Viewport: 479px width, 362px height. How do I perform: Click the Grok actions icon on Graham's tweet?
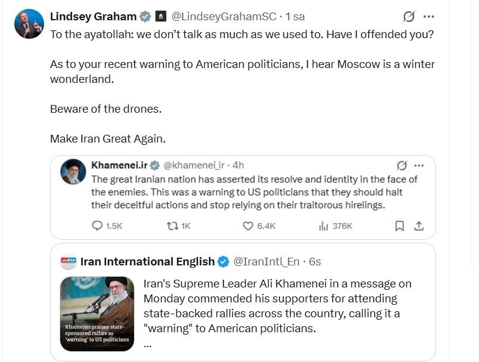click(408, 17)
